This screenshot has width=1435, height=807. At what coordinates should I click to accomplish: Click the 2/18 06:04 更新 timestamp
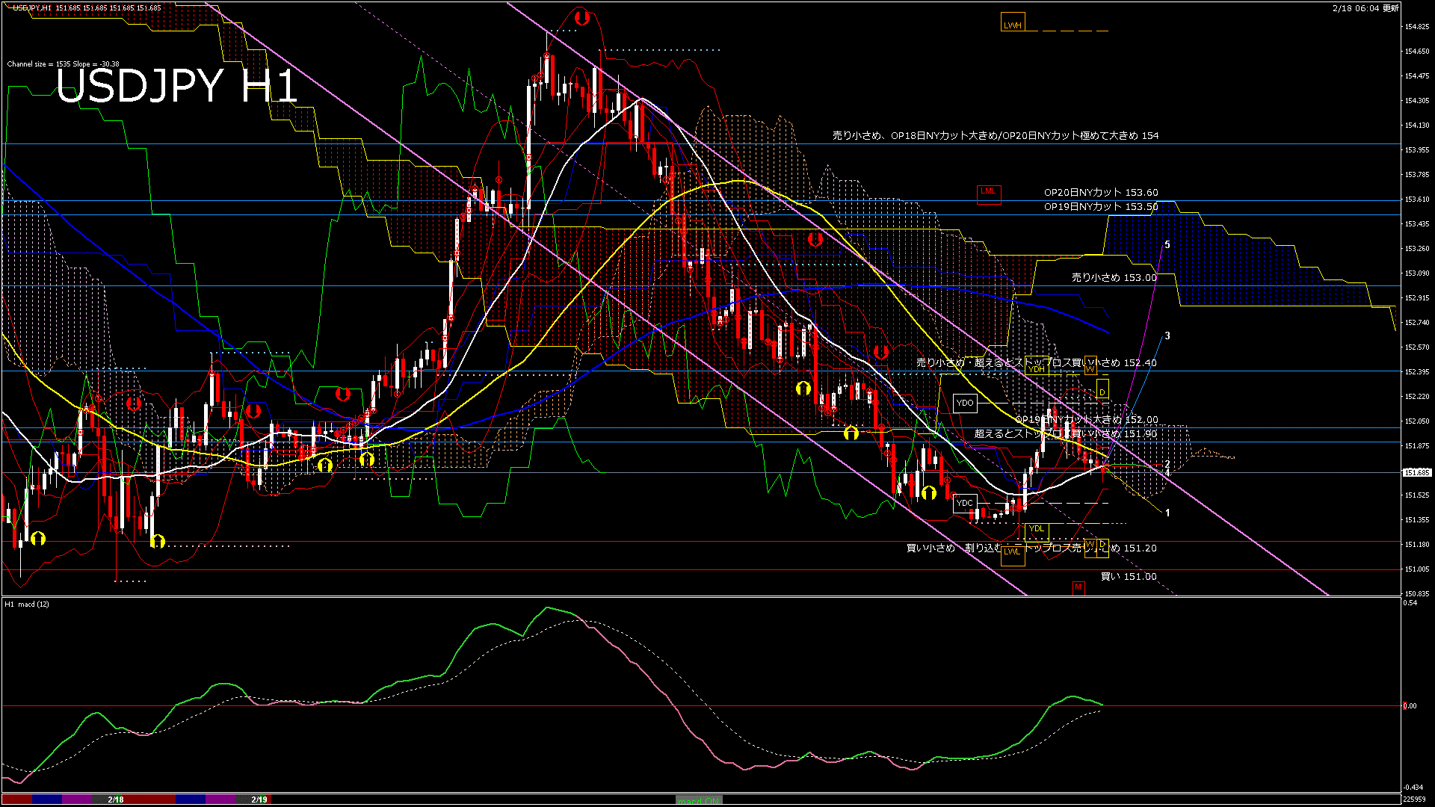(x=1365, y=8)
